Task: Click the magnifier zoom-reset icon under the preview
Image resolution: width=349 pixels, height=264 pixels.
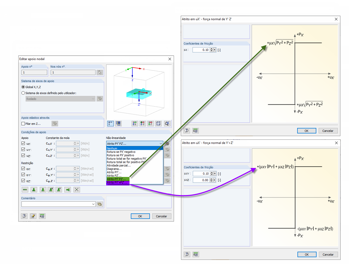Action: (x=167, y=123)
